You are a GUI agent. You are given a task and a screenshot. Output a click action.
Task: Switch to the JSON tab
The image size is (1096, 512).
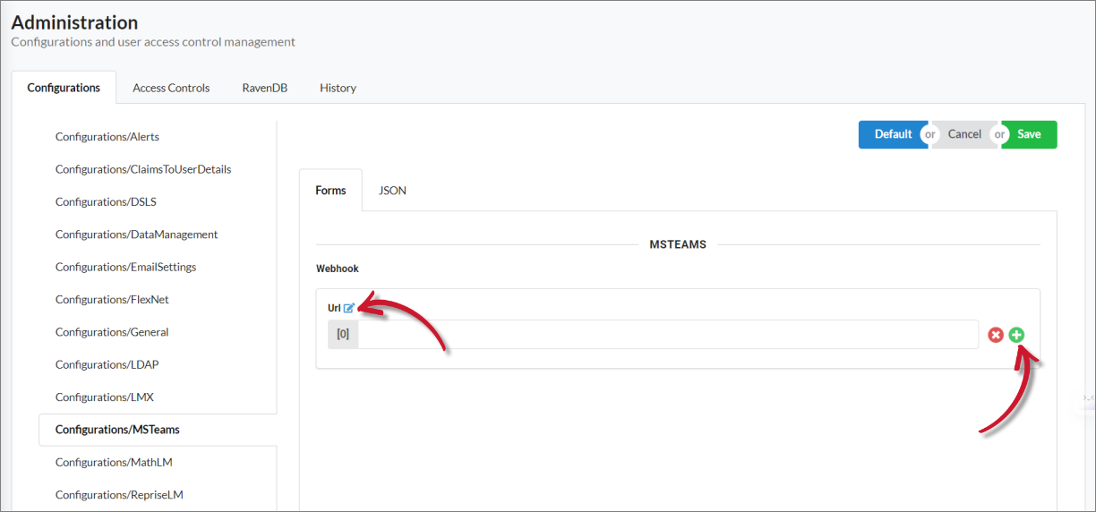[x=392, y=191]
